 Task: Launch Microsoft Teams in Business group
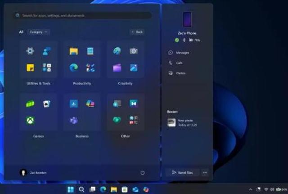click(74, 121)
